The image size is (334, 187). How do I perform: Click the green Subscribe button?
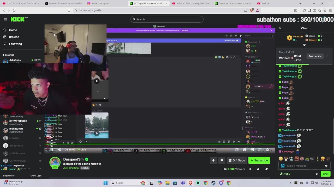pos(259,161)
